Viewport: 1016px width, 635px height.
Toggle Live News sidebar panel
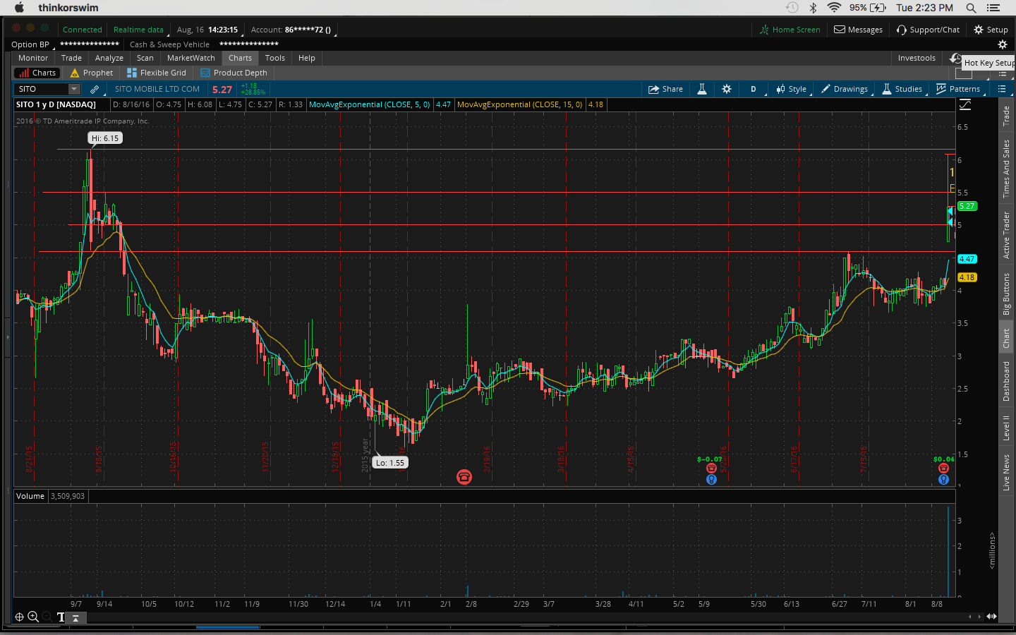click(1007, 472)
